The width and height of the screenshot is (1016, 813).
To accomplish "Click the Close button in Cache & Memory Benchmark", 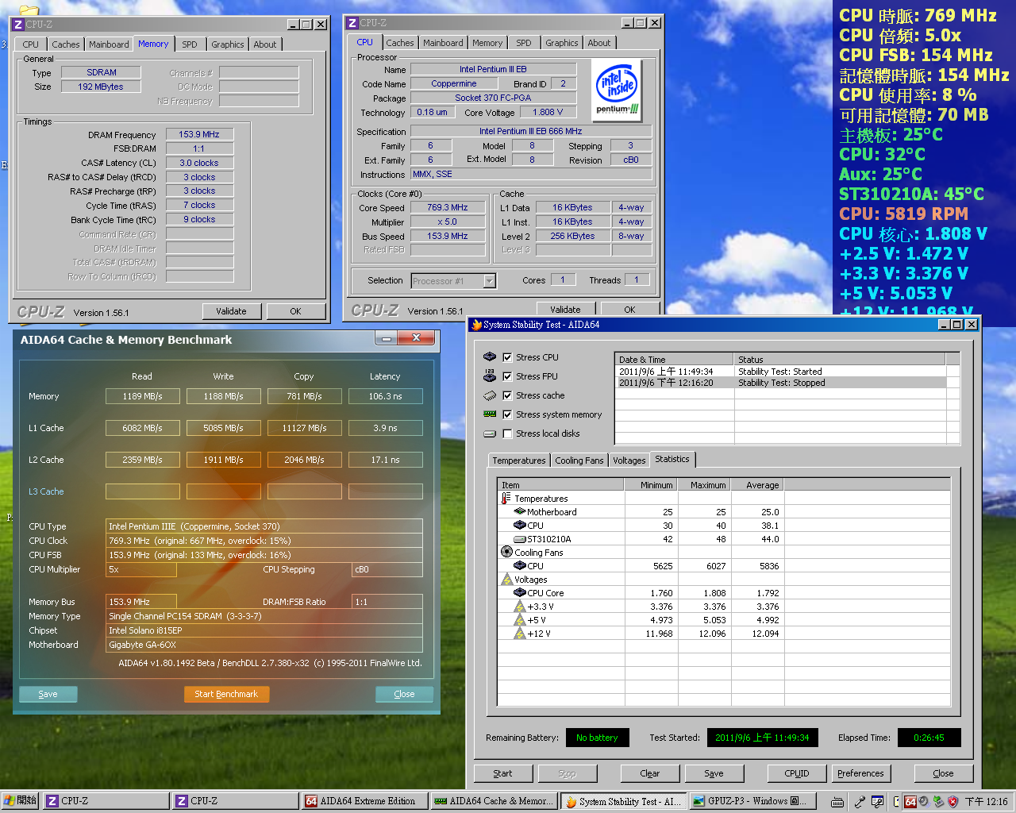I will [x=404, y=694].
